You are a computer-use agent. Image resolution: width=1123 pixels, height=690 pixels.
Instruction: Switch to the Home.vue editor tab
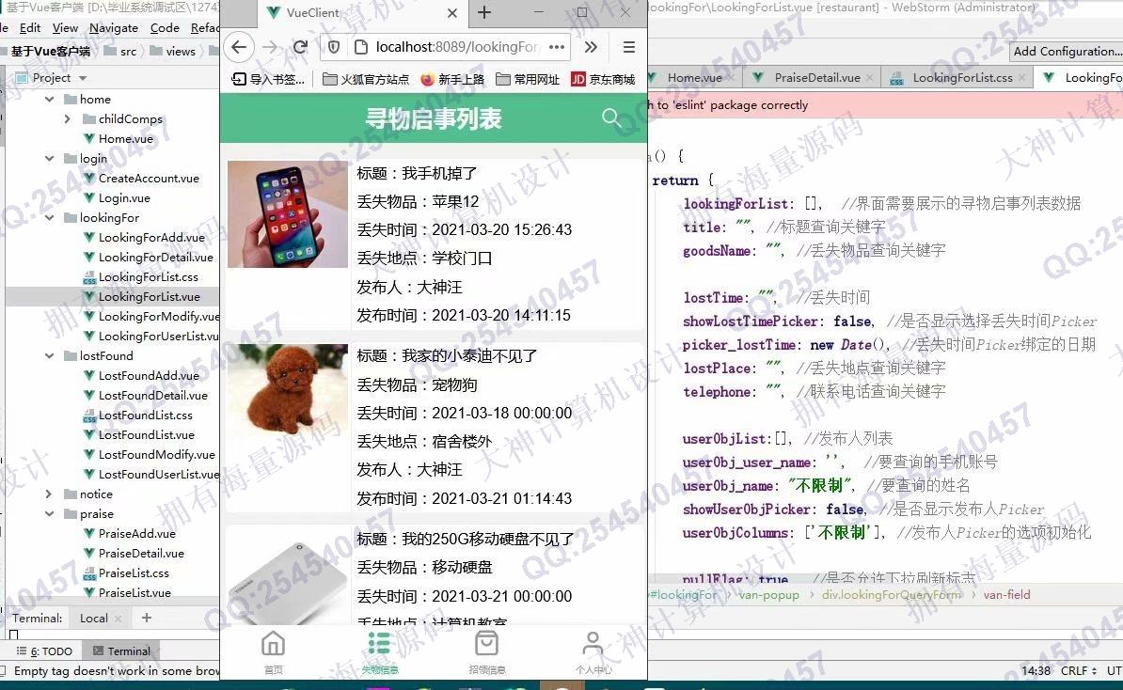coord(694,78)
